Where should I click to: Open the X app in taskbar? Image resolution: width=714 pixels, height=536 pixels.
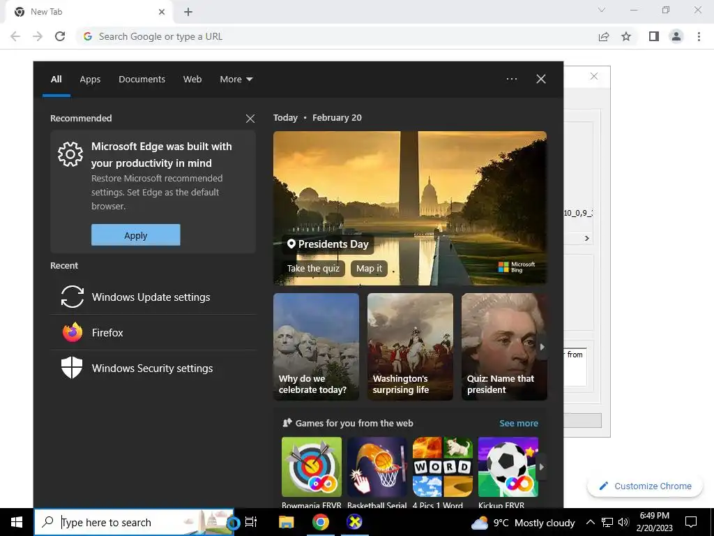coord(355,522)
